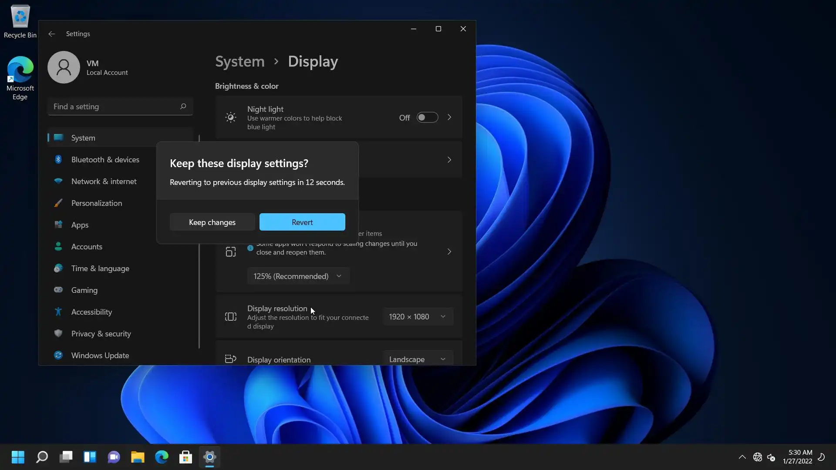This screenshot has height=470, width=836.
Task: Expand Night light settings chevron
Action: [x=449, y=117]
